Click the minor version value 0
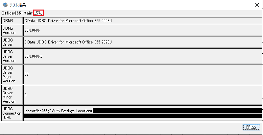Screen dimensions: 263x135 (26, 95)
